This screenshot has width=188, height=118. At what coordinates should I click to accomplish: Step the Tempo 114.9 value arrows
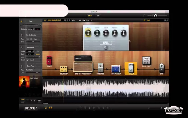coord(33,51)
